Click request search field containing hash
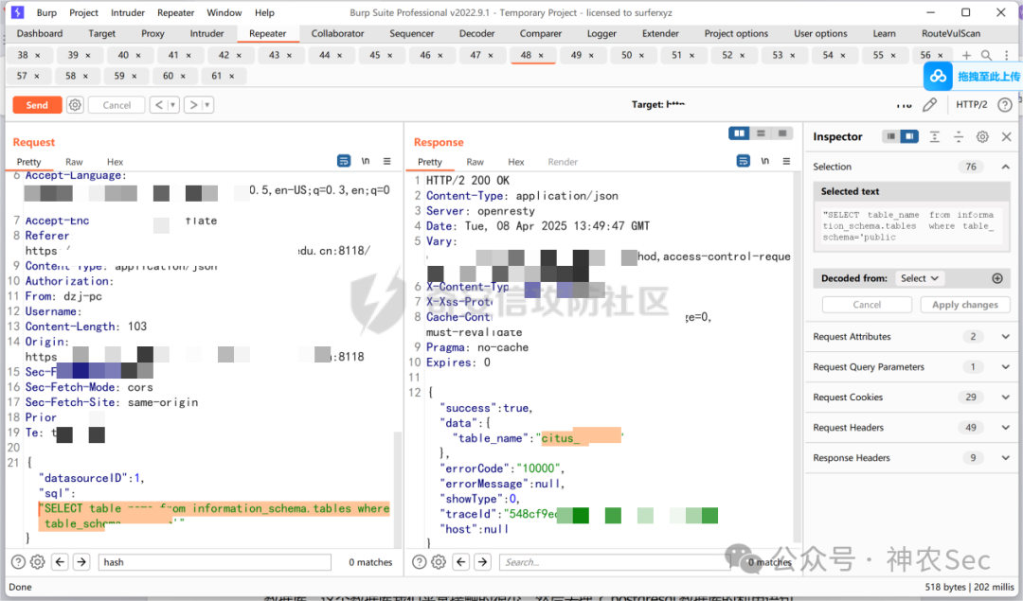1023x601 pixels. tap(215, 562)
